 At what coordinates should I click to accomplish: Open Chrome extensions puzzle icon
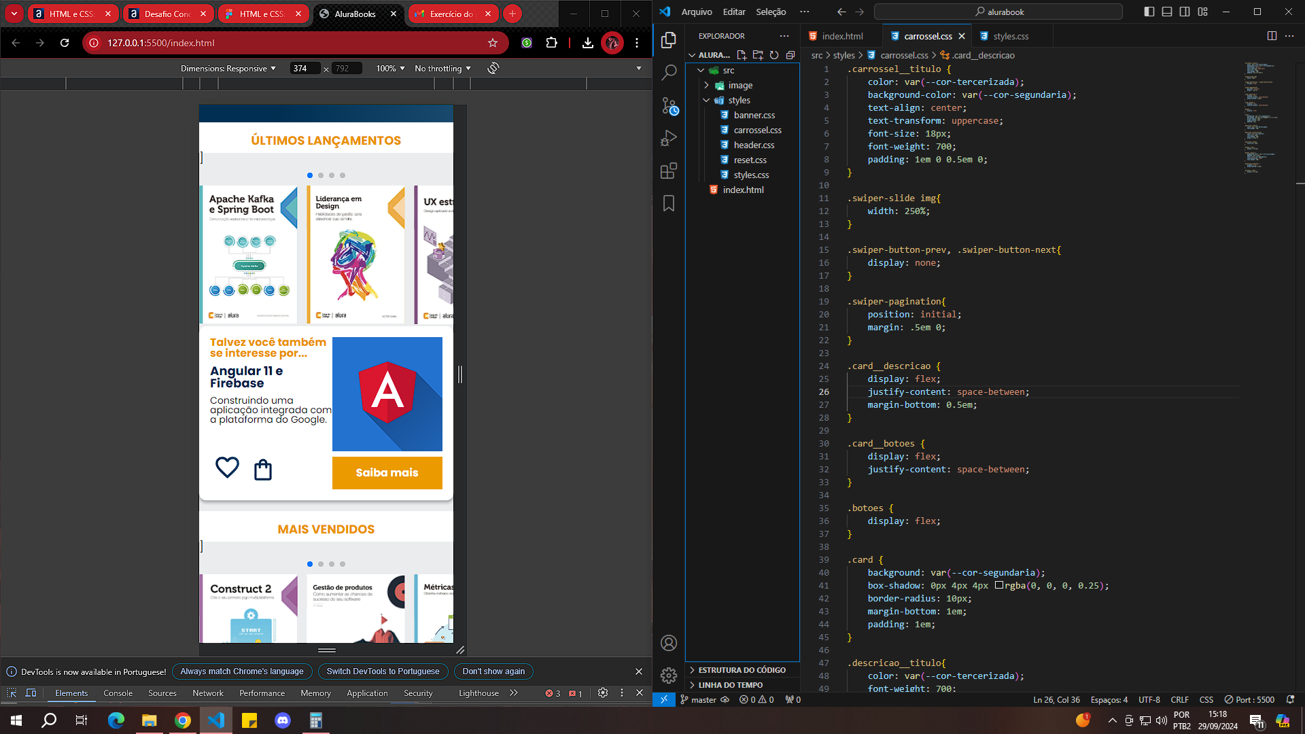click(x=552, y=43)
